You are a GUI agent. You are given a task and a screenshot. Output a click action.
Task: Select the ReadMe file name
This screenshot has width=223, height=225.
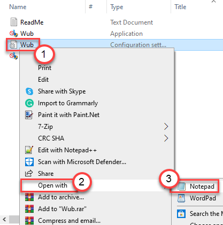32,22
